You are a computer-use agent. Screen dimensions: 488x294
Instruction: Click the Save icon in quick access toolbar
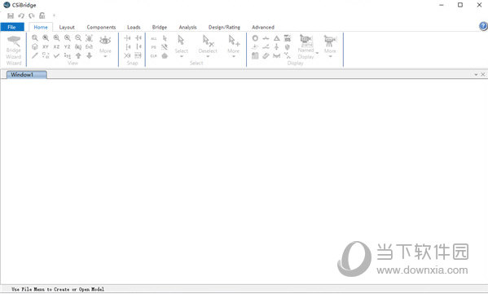click(11, 15)
